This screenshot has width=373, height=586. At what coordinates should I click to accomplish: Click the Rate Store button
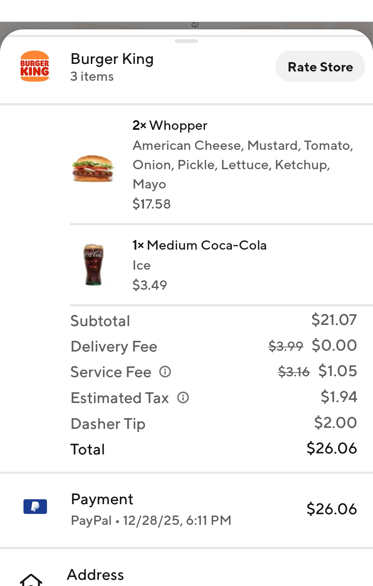point(320,67)
